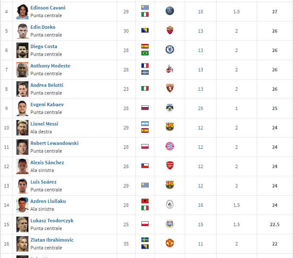Open Edinson Cavani's player profile

pyautogui.click(x=48, y=8)
